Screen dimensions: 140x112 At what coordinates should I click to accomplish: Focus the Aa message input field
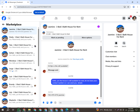tap(76, 103)
